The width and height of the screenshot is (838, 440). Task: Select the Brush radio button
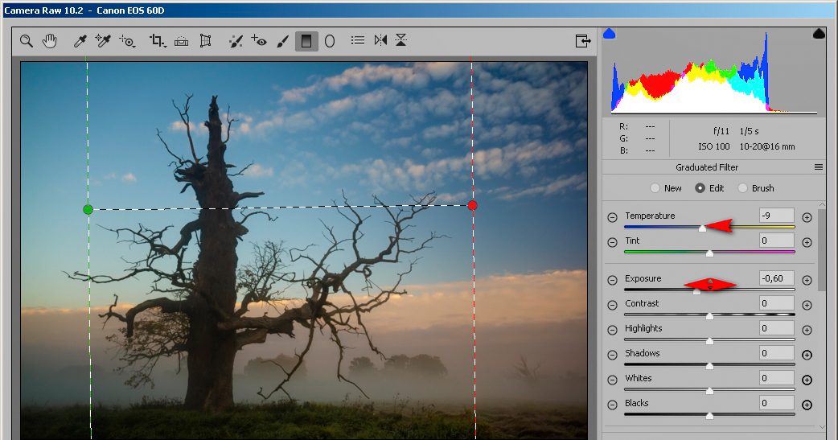tap(743, 188)
